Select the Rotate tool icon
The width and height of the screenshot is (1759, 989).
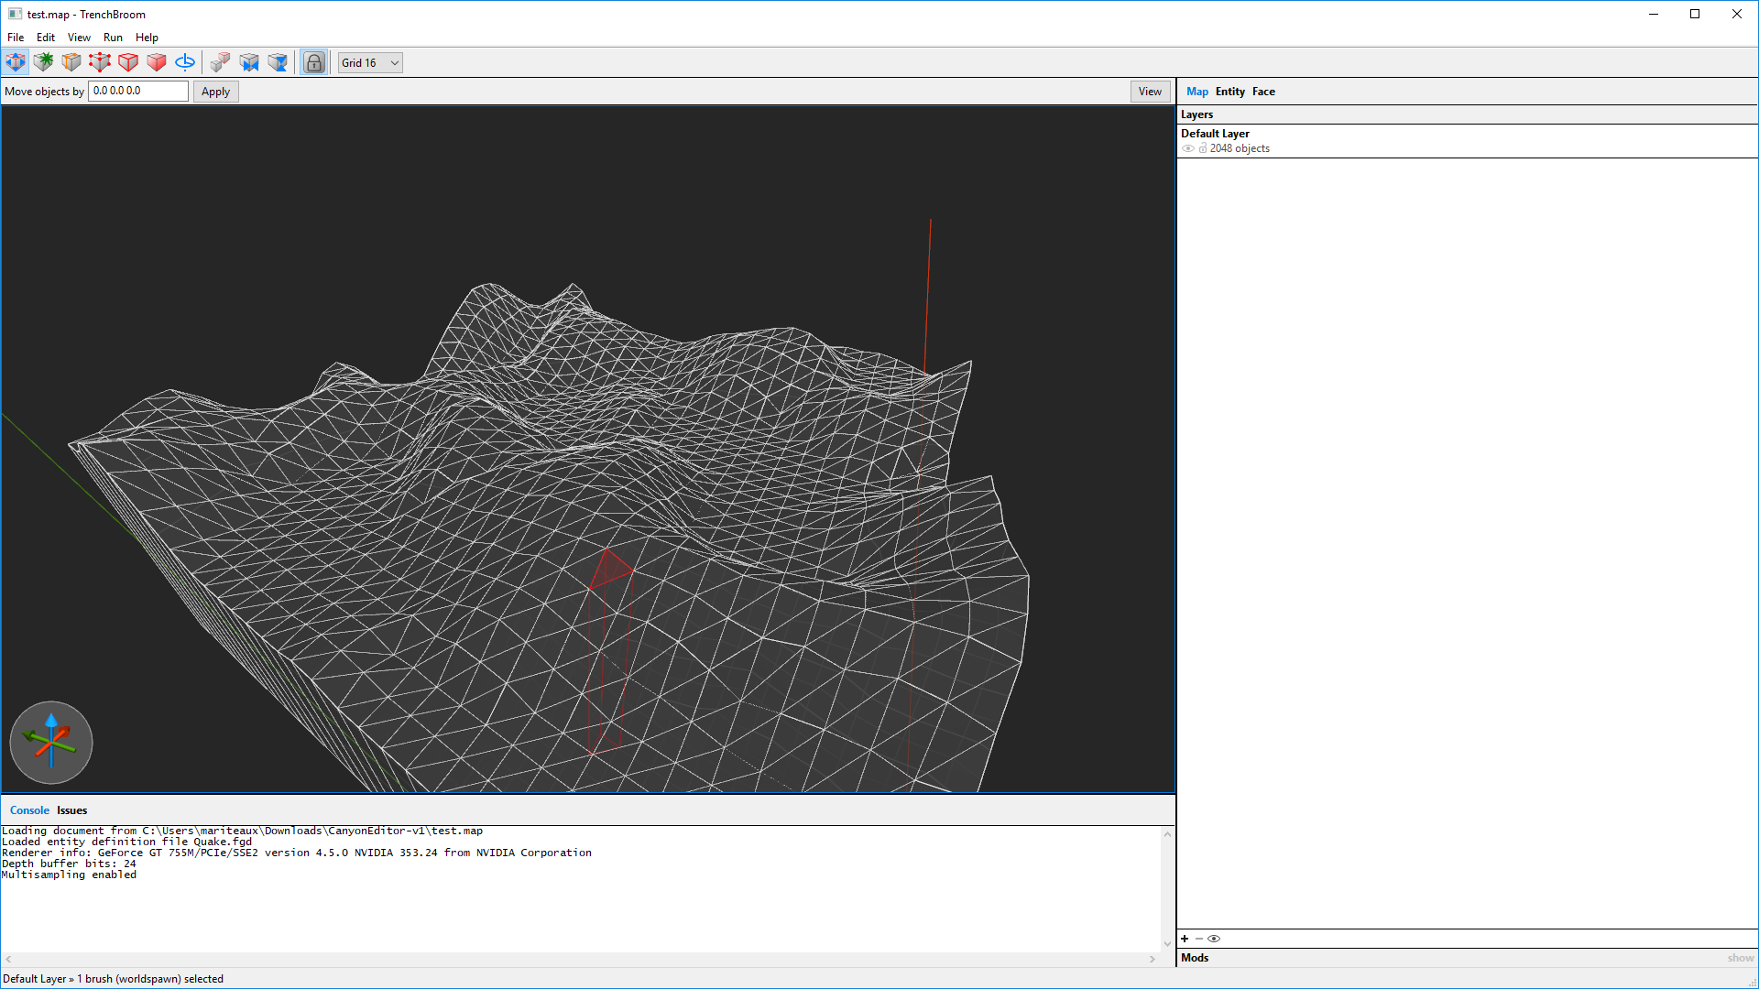click(x=184, y=62)
